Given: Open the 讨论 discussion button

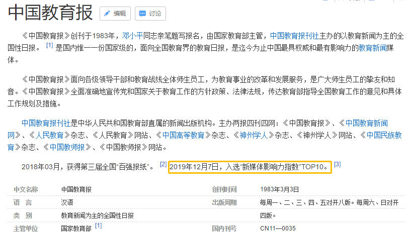Looking at the screenshot, I should coord(150,14).
